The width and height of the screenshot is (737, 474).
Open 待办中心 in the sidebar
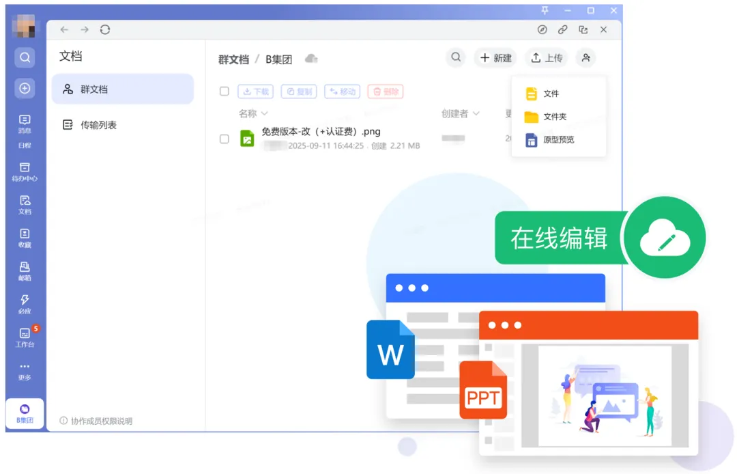(25, 172)
